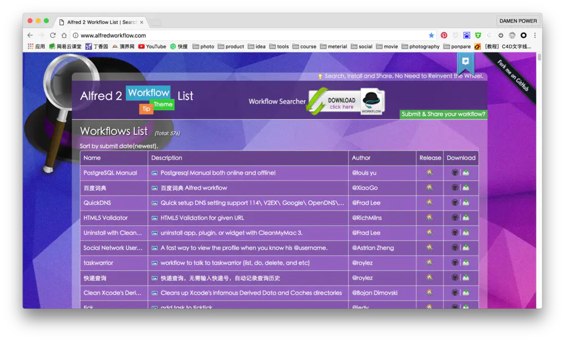Open QuickDNS release page icon
Screen dimensions: 565x341
[x=429, y=203]
